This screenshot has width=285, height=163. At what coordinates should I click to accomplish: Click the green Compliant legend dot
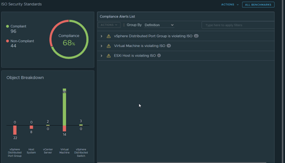coord(8,26)
